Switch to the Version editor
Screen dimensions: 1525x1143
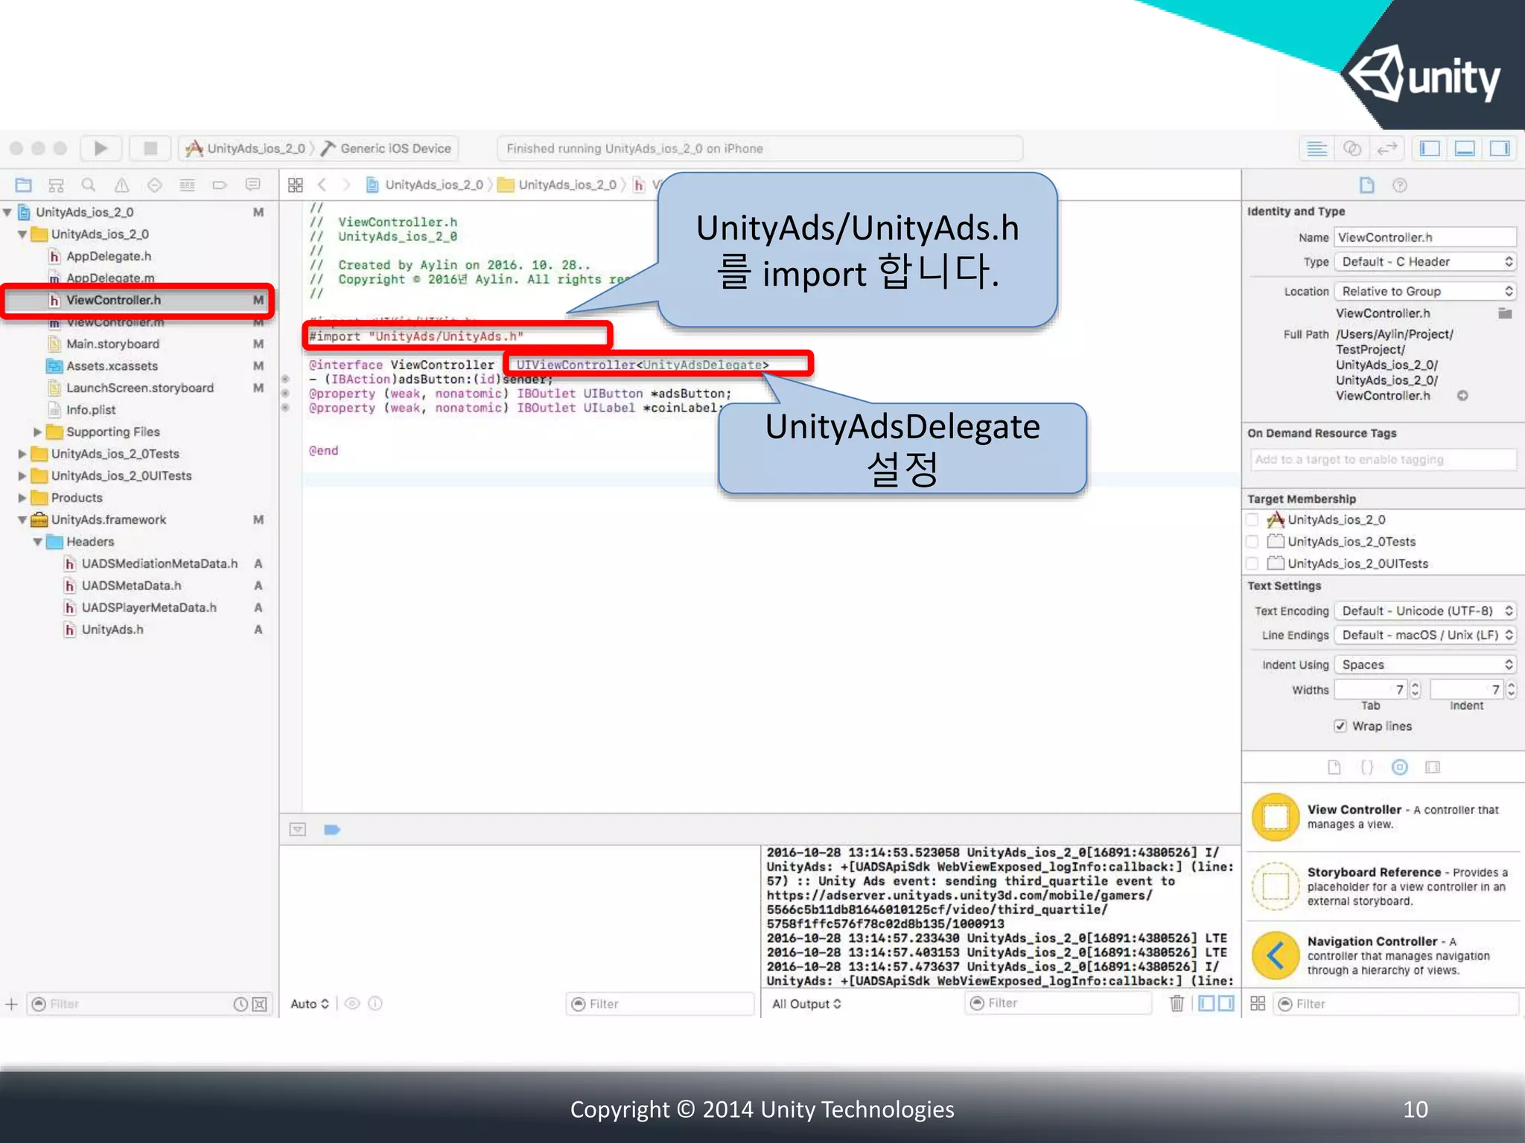(x=1386, y=149)
